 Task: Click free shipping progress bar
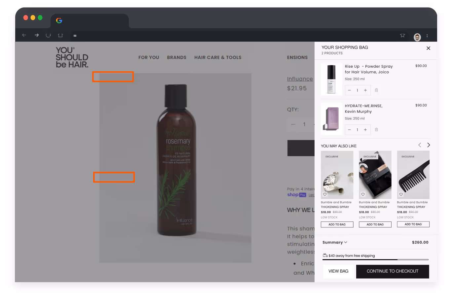point(375,260)
